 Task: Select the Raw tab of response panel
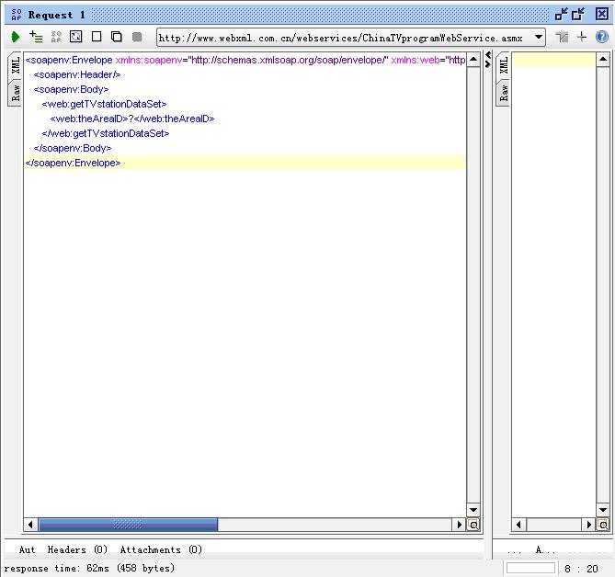(x=504, y=93)
